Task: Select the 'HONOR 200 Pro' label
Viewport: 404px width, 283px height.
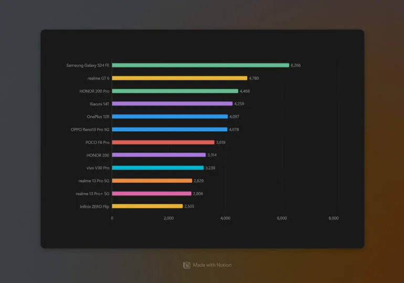Action: (x=94, y=91)
